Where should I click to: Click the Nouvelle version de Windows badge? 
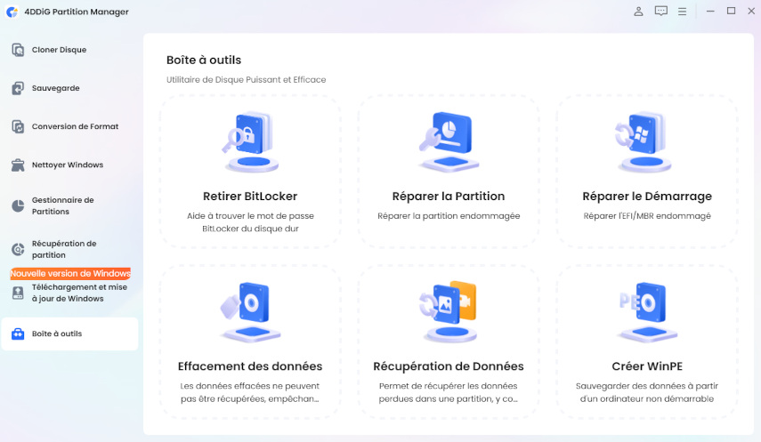pyautogui.click(x=70, y=274)
